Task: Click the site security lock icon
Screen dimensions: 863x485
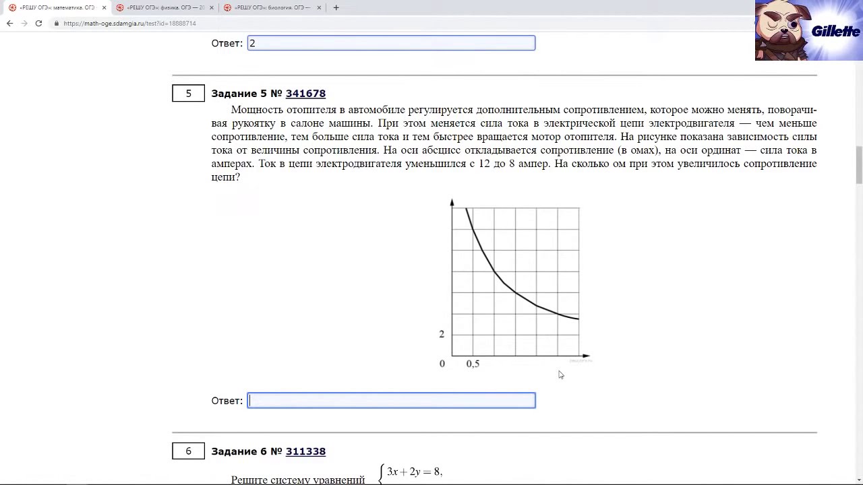Action: pos(57,23)
